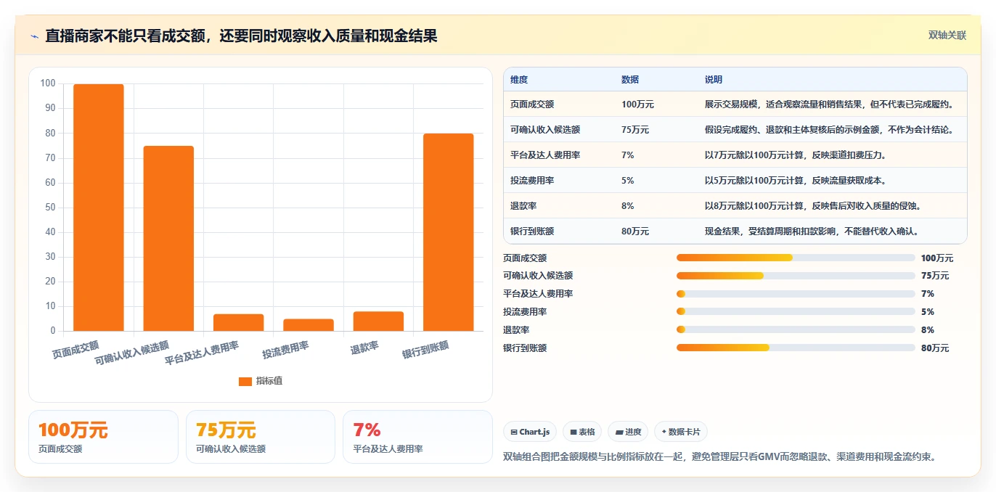Click the Chart.js chip icon
Screen dimensions: 996x492
(514, 432)
